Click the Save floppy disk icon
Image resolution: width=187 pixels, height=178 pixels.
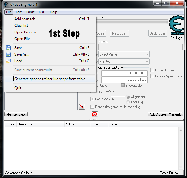point(8,48)
